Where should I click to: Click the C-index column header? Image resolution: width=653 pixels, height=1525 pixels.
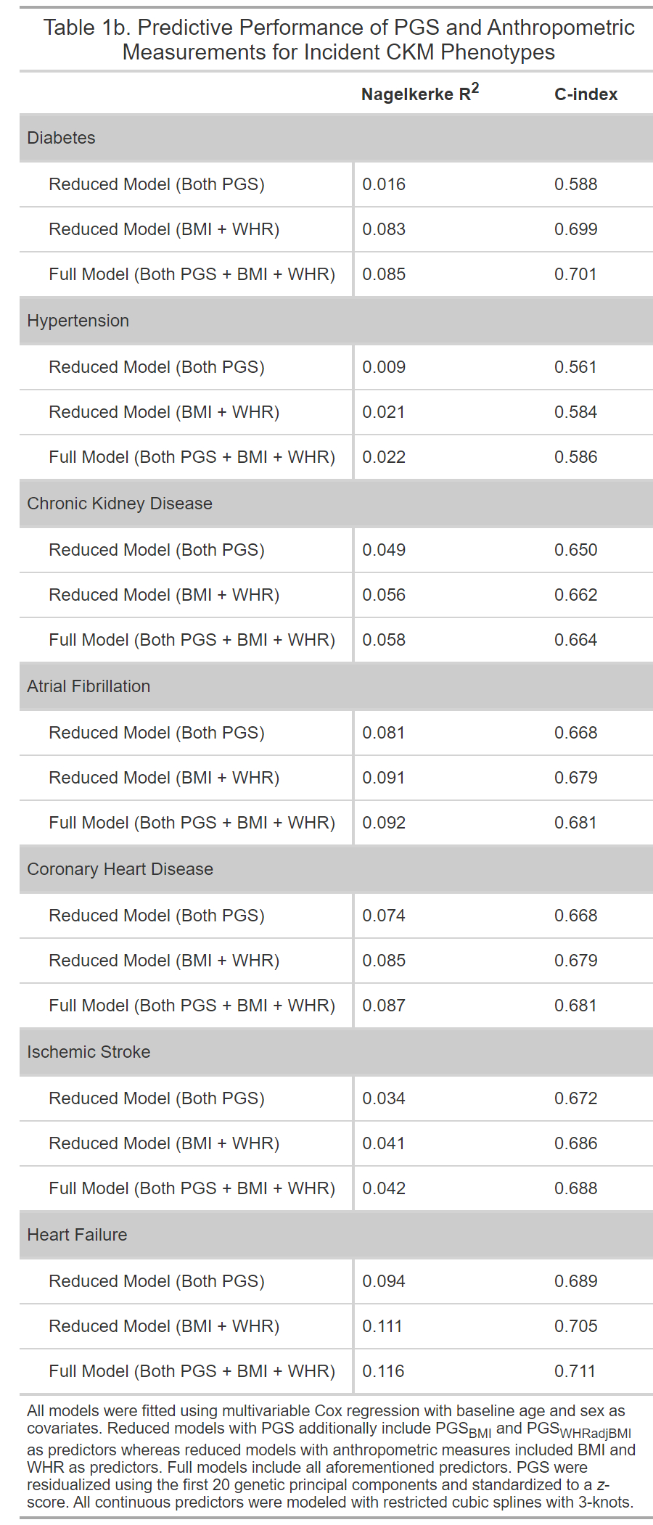(586, 94)
